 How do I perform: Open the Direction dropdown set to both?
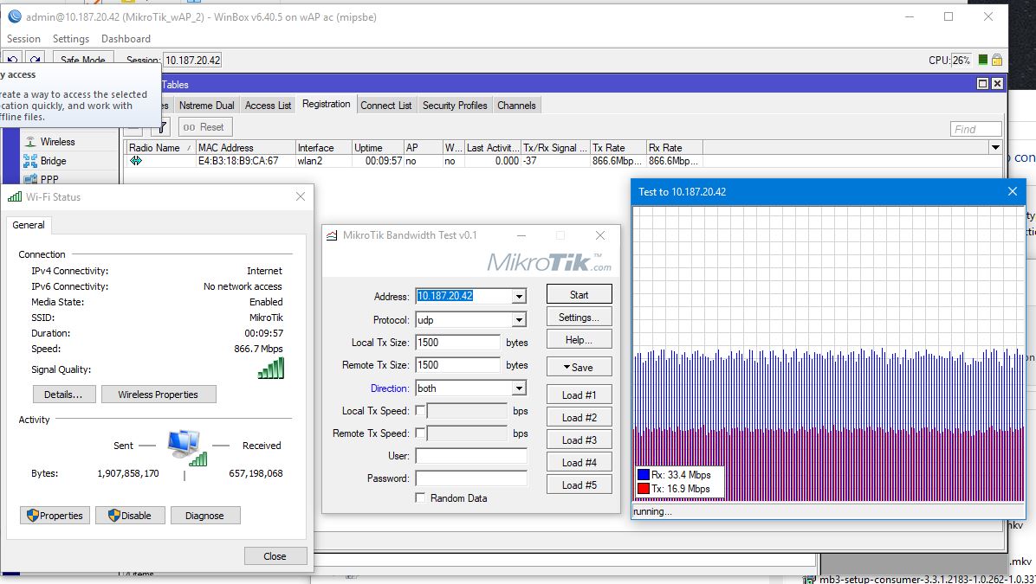tap(519, 388)
